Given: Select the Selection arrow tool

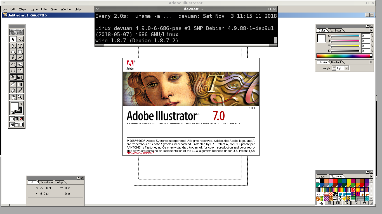Looking at the screenshot, I should coord(13,39).
